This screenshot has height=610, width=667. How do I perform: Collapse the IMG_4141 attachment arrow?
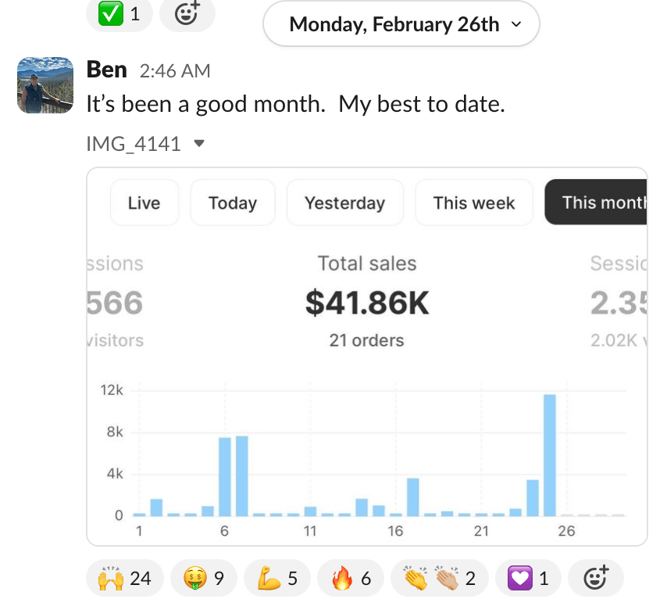click(199, 144)
